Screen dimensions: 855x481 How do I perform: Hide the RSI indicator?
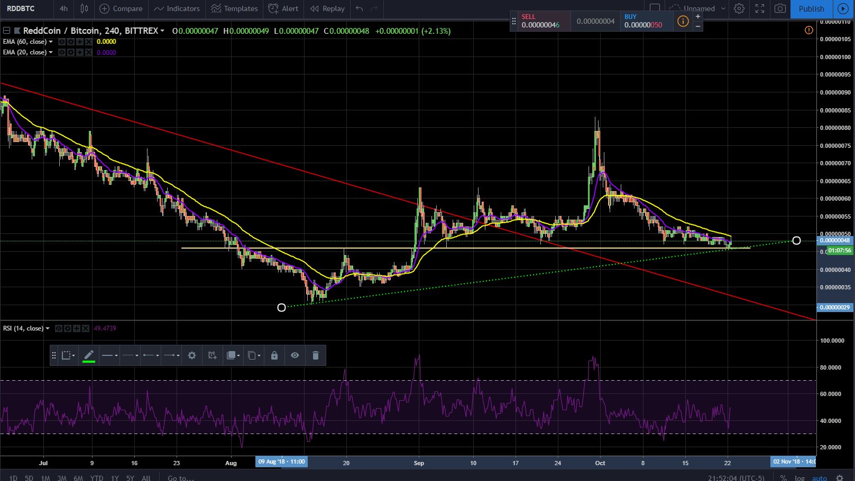point(59,328)
